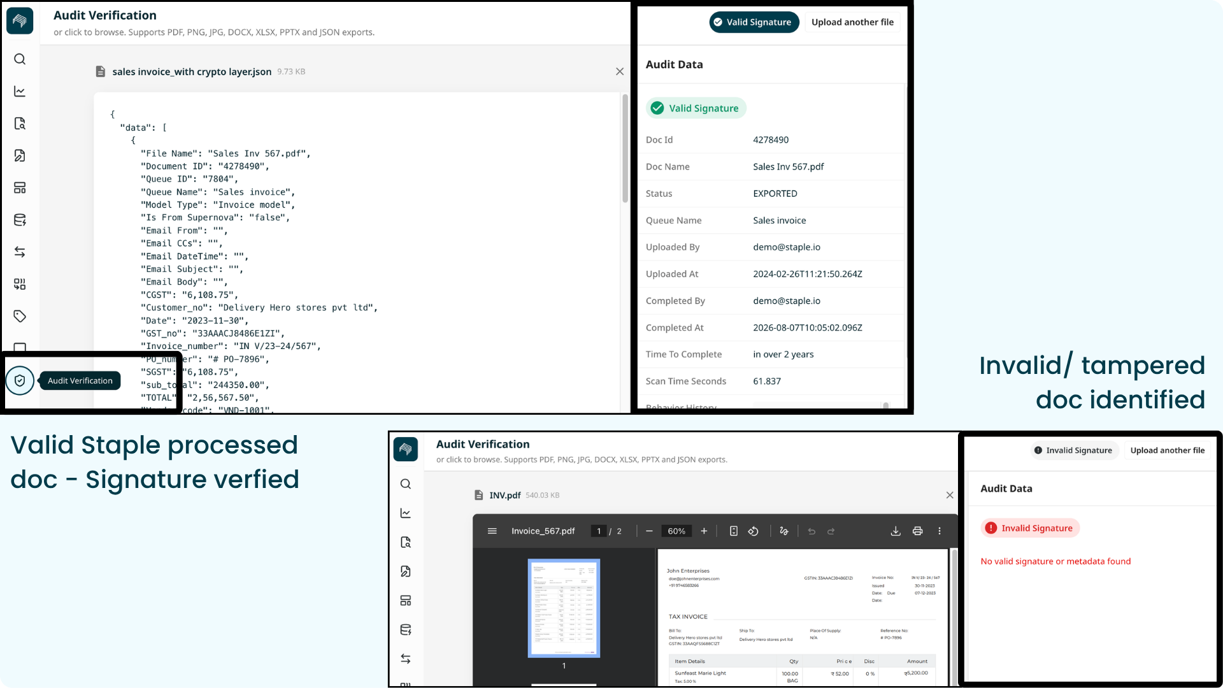1223x688 pixels.
Task: Zoom out the PDF with minus button
Action: click(x=649, y=531)
